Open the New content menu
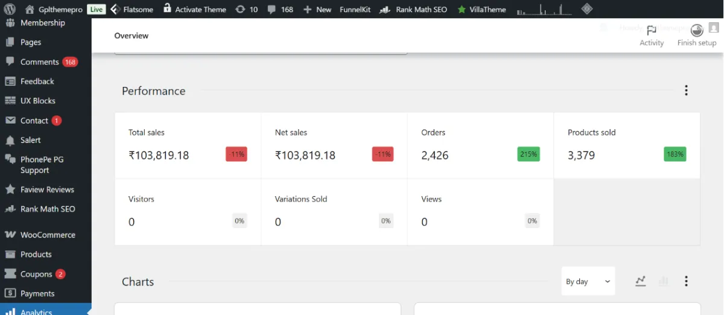This screenshot has width=724, height=315. coord(317,9)
